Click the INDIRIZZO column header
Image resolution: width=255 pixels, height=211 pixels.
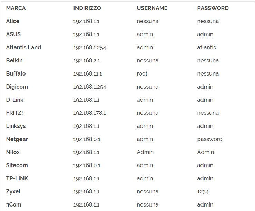(87, 8)
